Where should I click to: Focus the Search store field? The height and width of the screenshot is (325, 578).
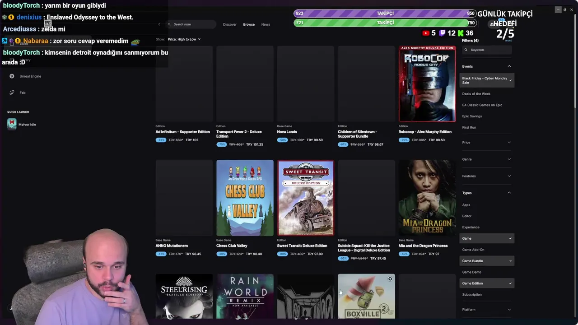pyautogui.click(x=191, y=24)
